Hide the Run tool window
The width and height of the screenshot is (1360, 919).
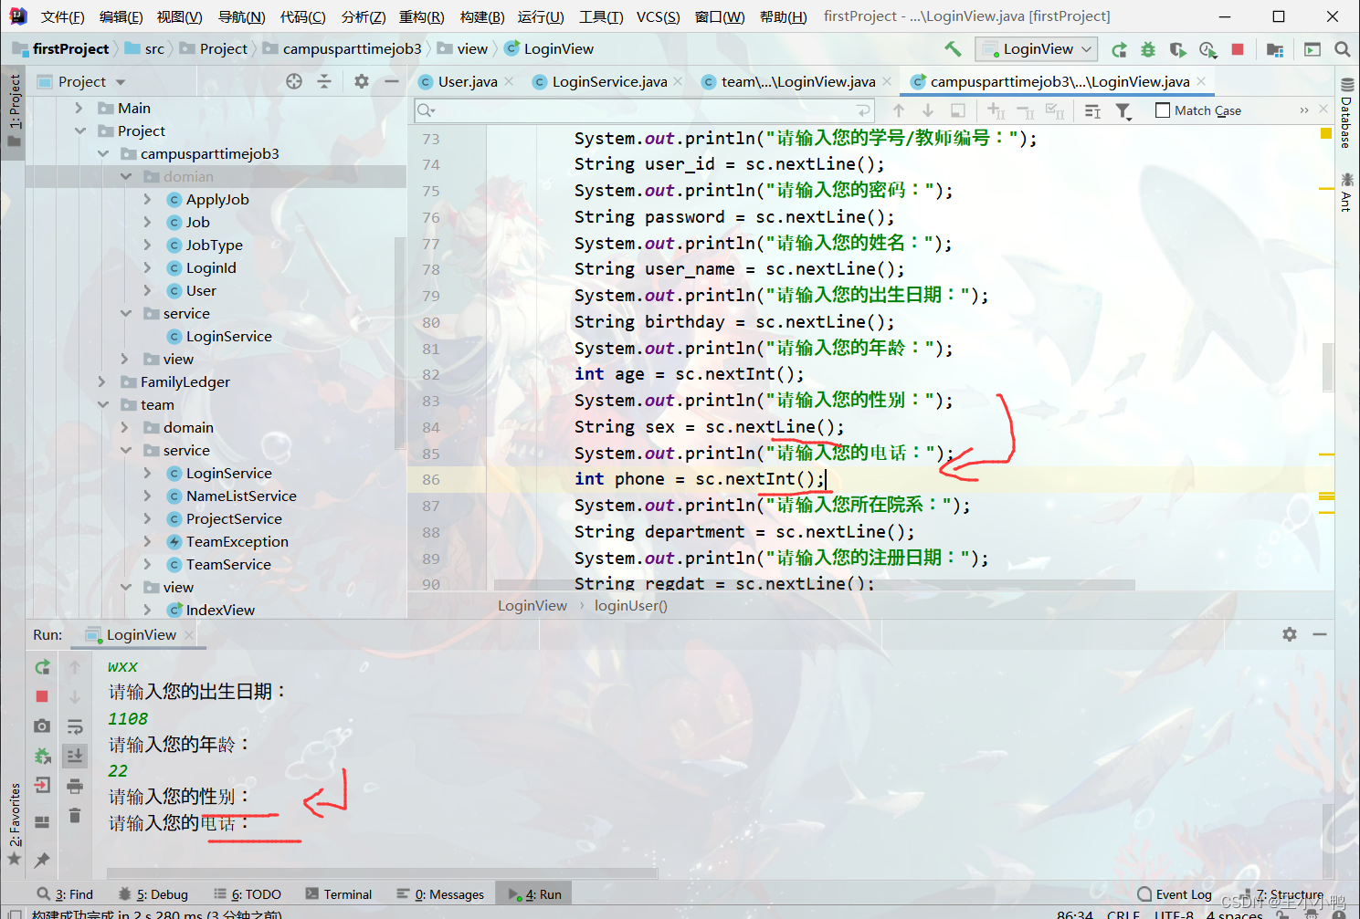tap(1320, 634)
